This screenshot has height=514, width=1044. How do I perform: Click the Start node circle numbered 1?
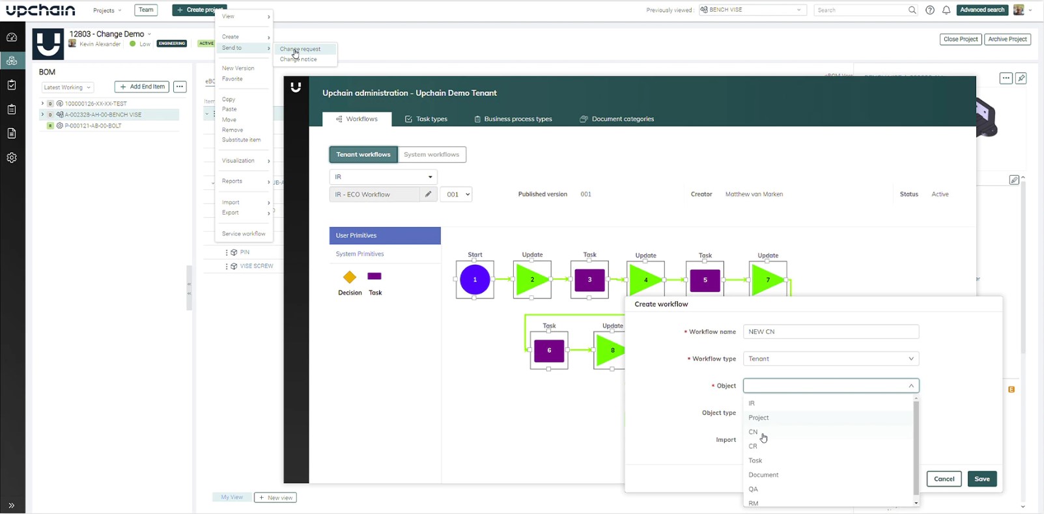pyautogui.click(x=475, y=280)
